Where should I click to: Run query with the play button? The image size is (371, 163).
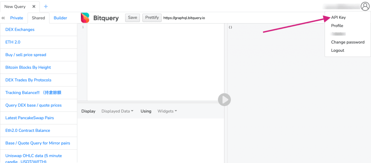coord(224,100)
